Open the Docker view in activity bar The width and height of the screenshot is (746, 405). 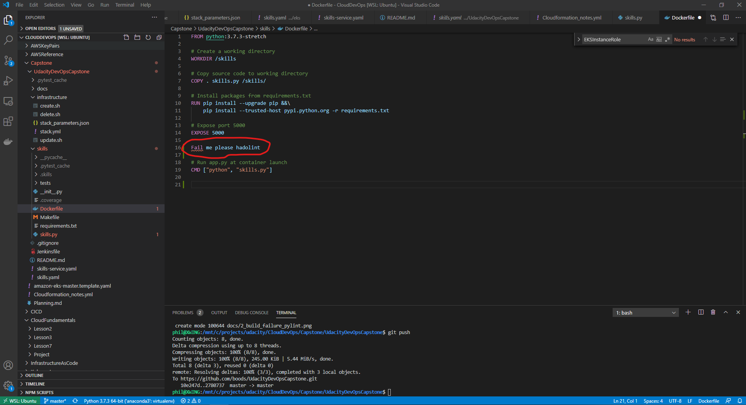[x=8, y=141]
